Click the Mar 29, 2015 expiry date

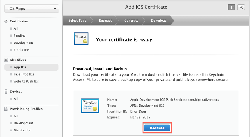[x=140, y=117]
